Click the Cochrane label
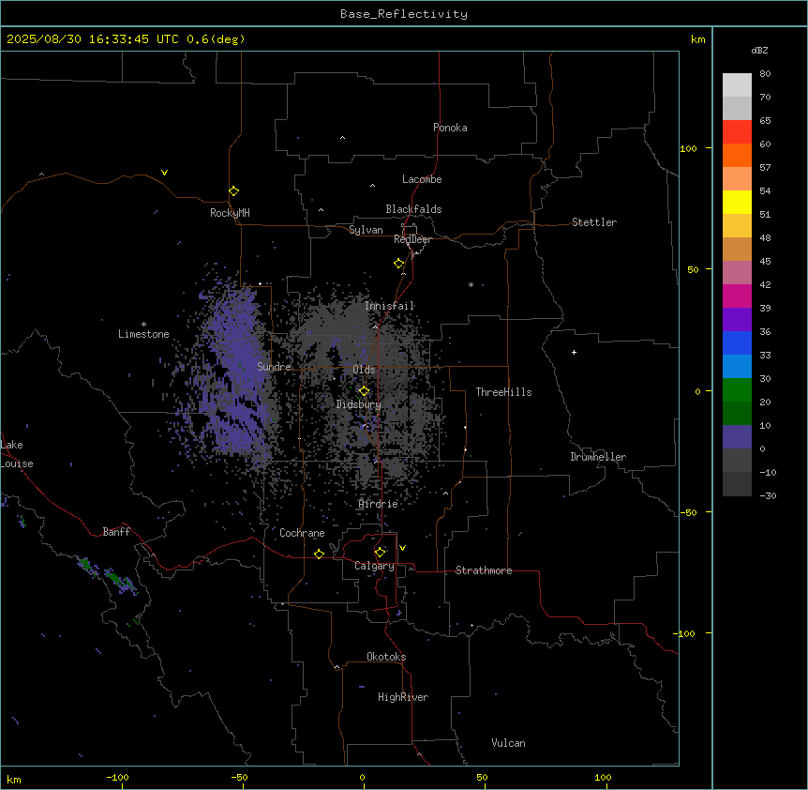This screenshot has width=808, height=790. click(302, 533)
